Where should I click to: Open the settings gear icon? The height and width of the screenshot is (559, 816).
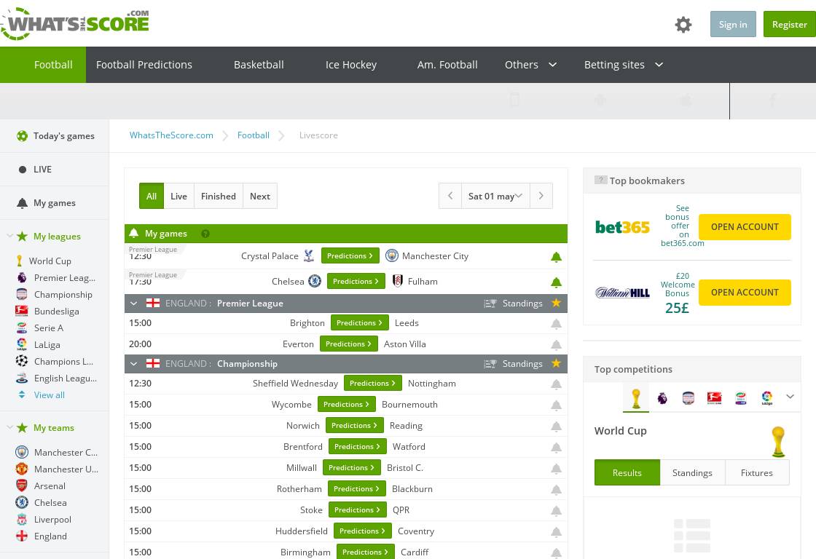tap(683, 25)
